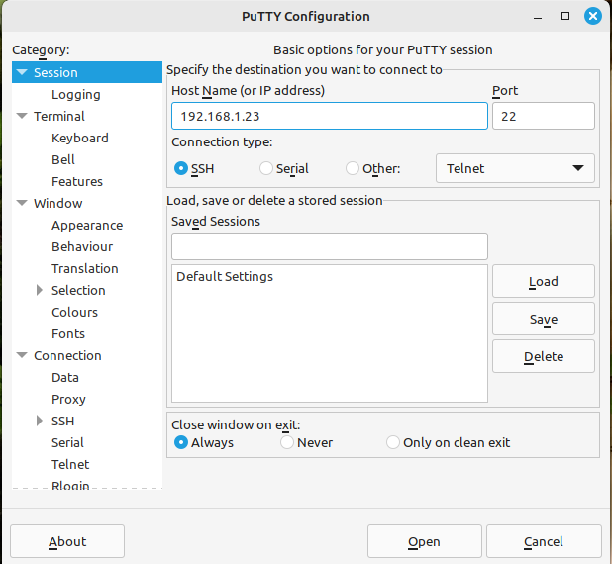Click the Open button to connect
612x564 pixels.
[424, 541]
